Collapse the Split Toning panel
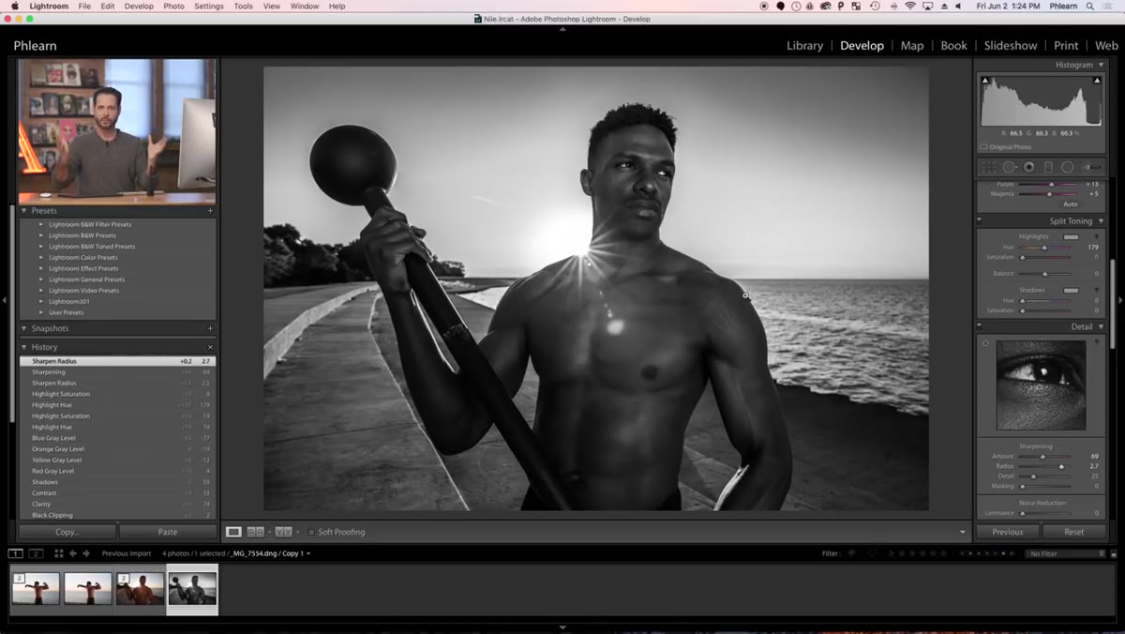Screen dimensions: 1125x634 coord(1101,221)
